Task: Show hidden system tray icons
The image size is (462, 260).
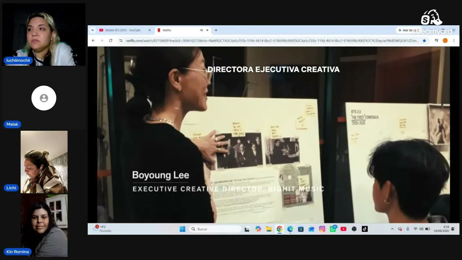Action: [392, 229]
